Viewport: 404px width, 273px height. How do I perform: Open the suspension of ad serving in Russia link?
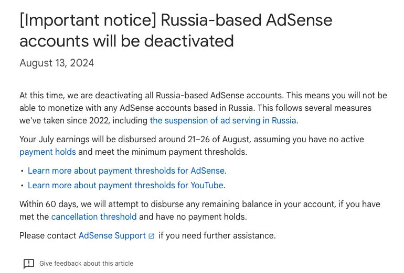point(223,120)
